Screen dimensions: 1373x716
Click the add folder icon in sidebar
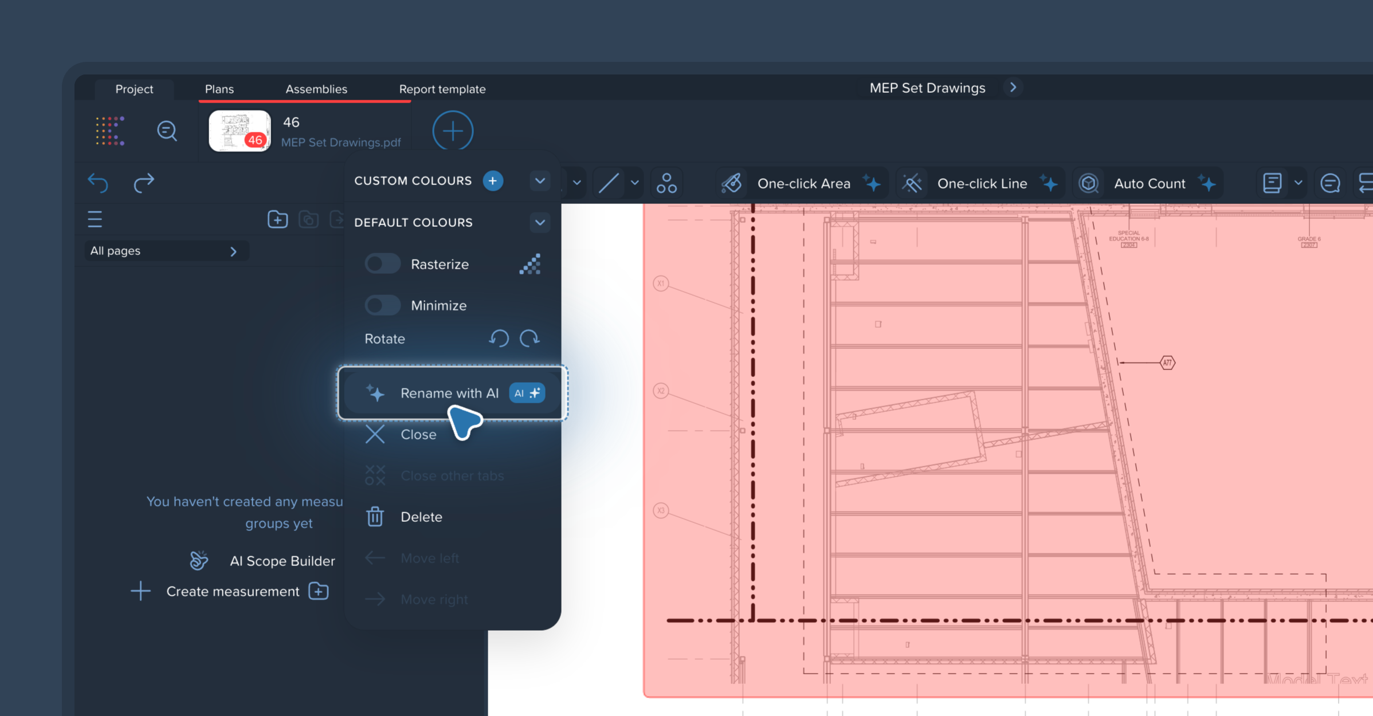(x=277, y=219)
